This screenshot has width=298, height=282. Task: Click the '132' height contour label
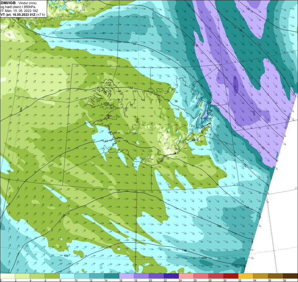click(248, 8)
